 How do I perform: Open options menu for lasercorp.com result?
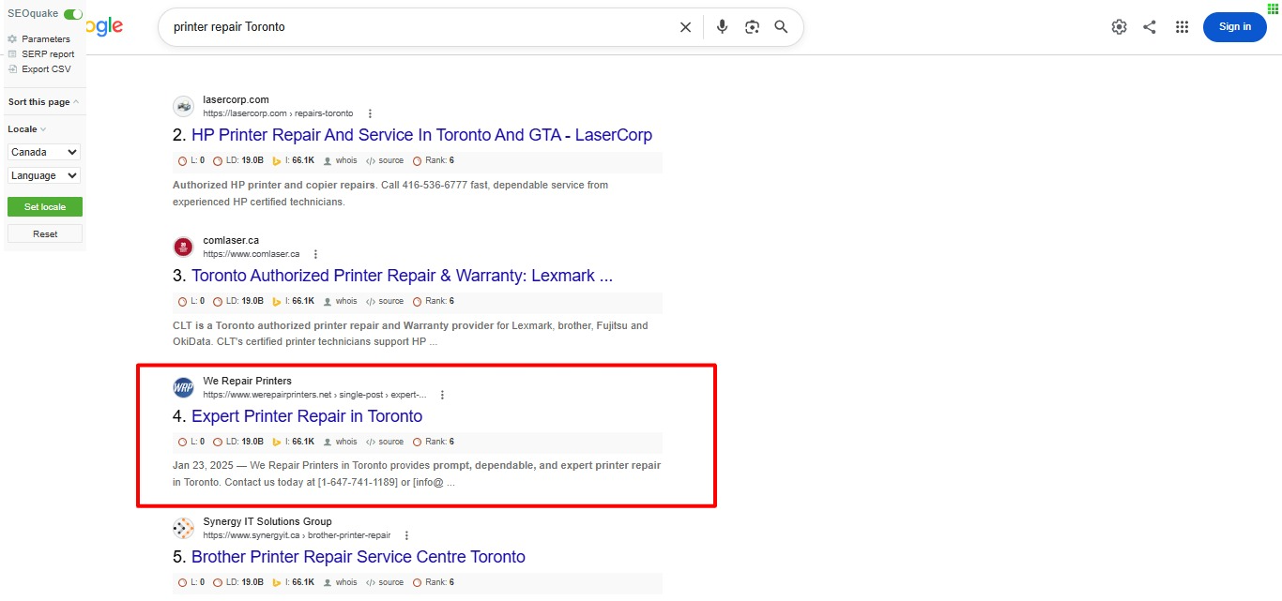[x=370, y=113]
